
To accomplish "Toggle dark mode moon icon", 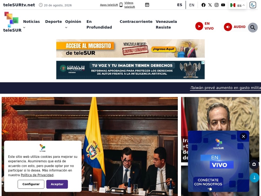I will pyautogui.click(x=253, y=5).
